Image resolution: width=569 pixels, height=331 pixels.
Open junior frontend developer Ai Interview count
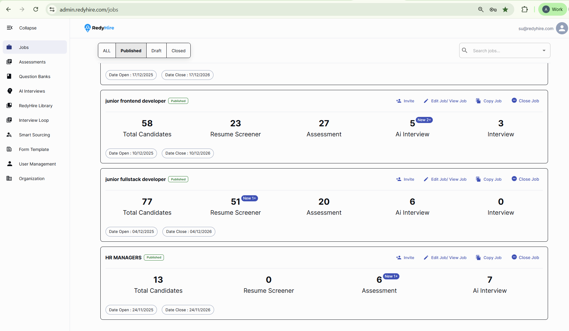tap(412, 124)
